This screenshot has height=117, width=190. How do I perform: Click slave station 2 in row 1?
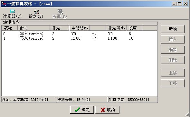53,38
